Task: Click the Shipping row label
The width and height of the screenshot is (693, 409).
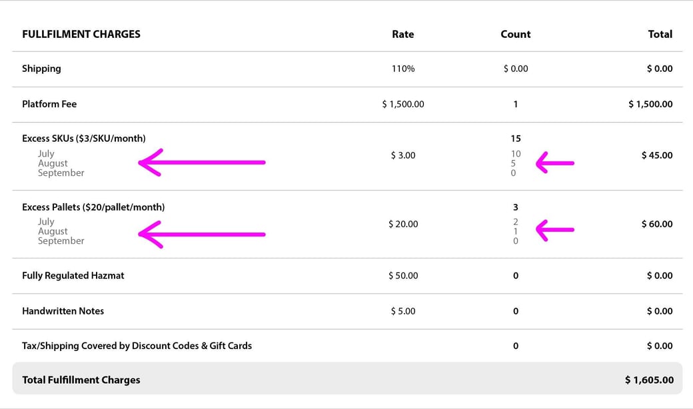Action: (x=41, y=69)
